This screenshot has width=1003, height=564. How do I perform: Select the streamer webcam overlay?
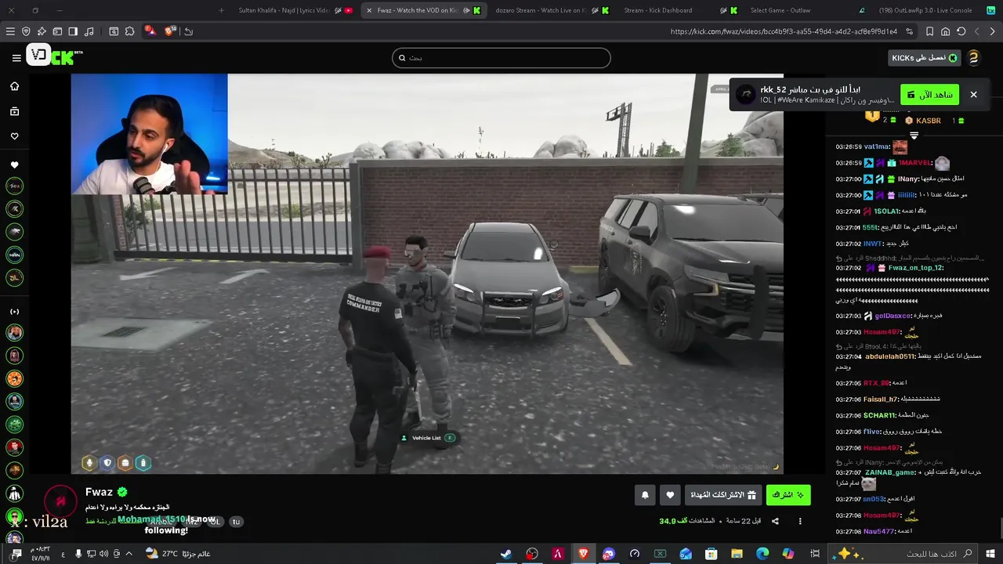click(x=150, y=134)
